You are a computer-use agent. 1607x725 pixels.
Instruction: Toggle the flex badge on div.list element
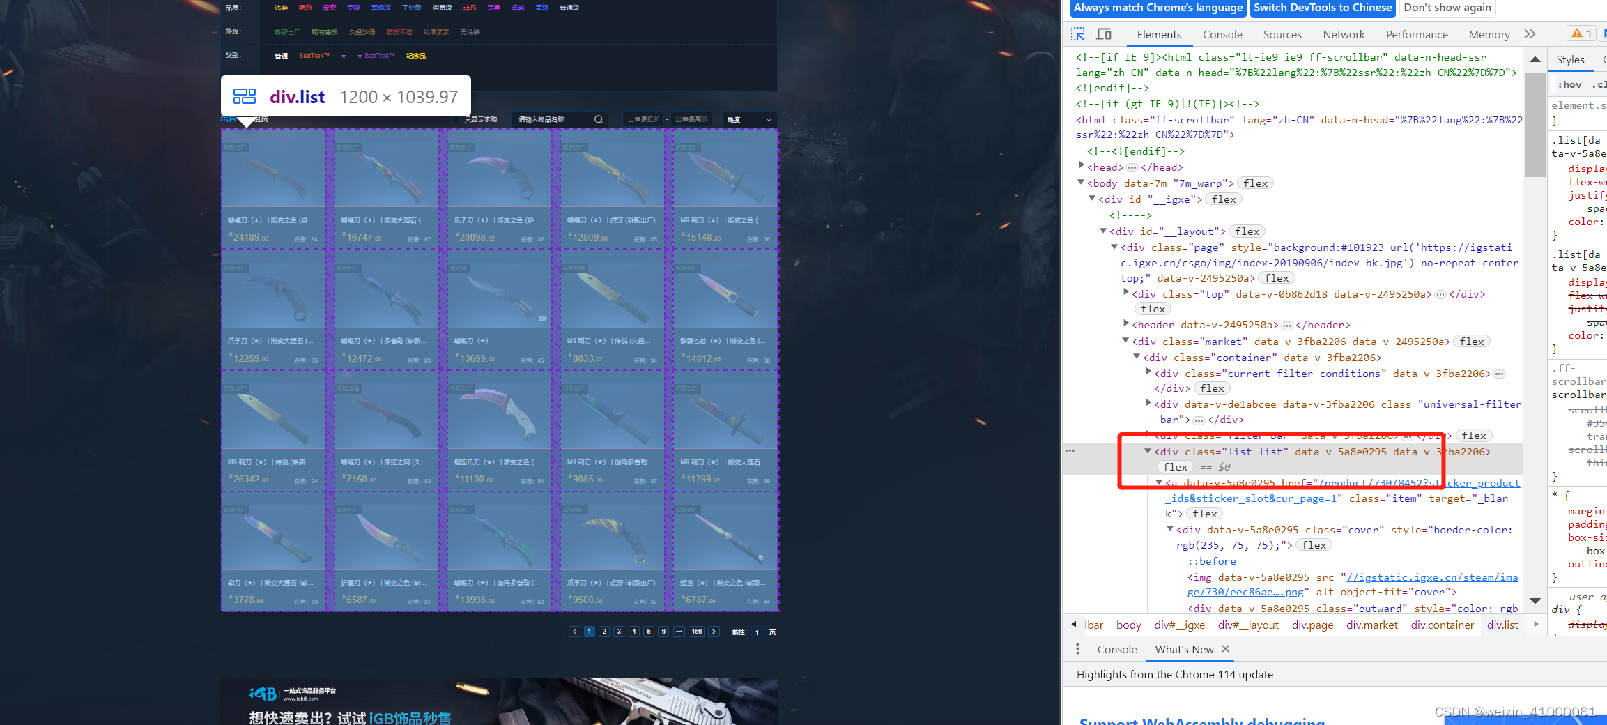(1175, 467)
